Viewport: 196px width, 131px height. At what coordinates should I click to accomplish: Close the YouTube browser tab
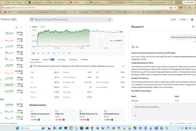pyautogui.click(x=87, y=2)
